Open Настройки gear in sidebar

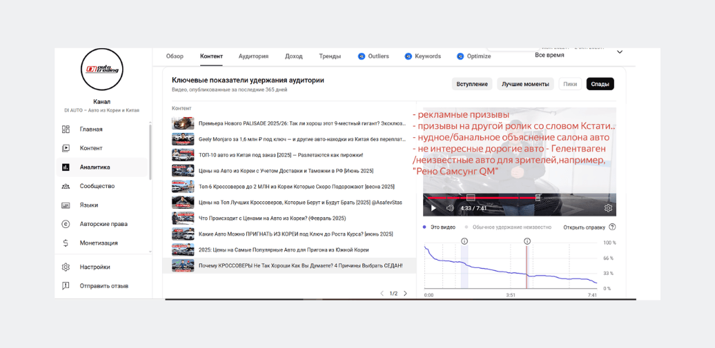coord(66,267)
